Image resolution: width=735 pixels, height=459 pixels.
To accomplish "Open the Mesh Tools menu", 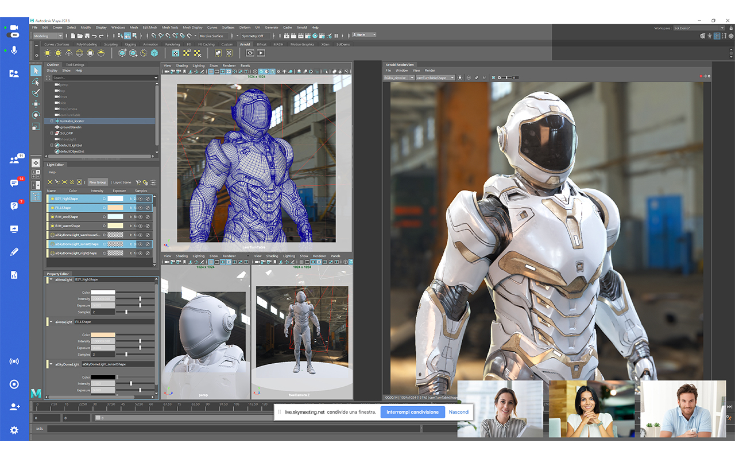I will (170, 27).
